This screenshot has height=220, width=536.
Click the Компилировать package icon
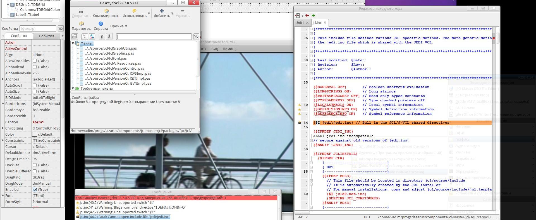pyautogui.click(x=106, y=11)
